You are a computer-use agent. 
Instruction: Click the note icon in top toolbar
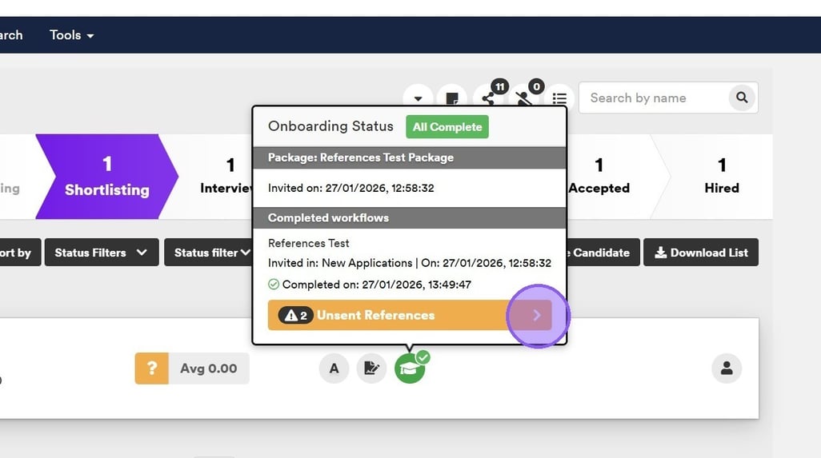pyautogui.click(x=452, y=98)
